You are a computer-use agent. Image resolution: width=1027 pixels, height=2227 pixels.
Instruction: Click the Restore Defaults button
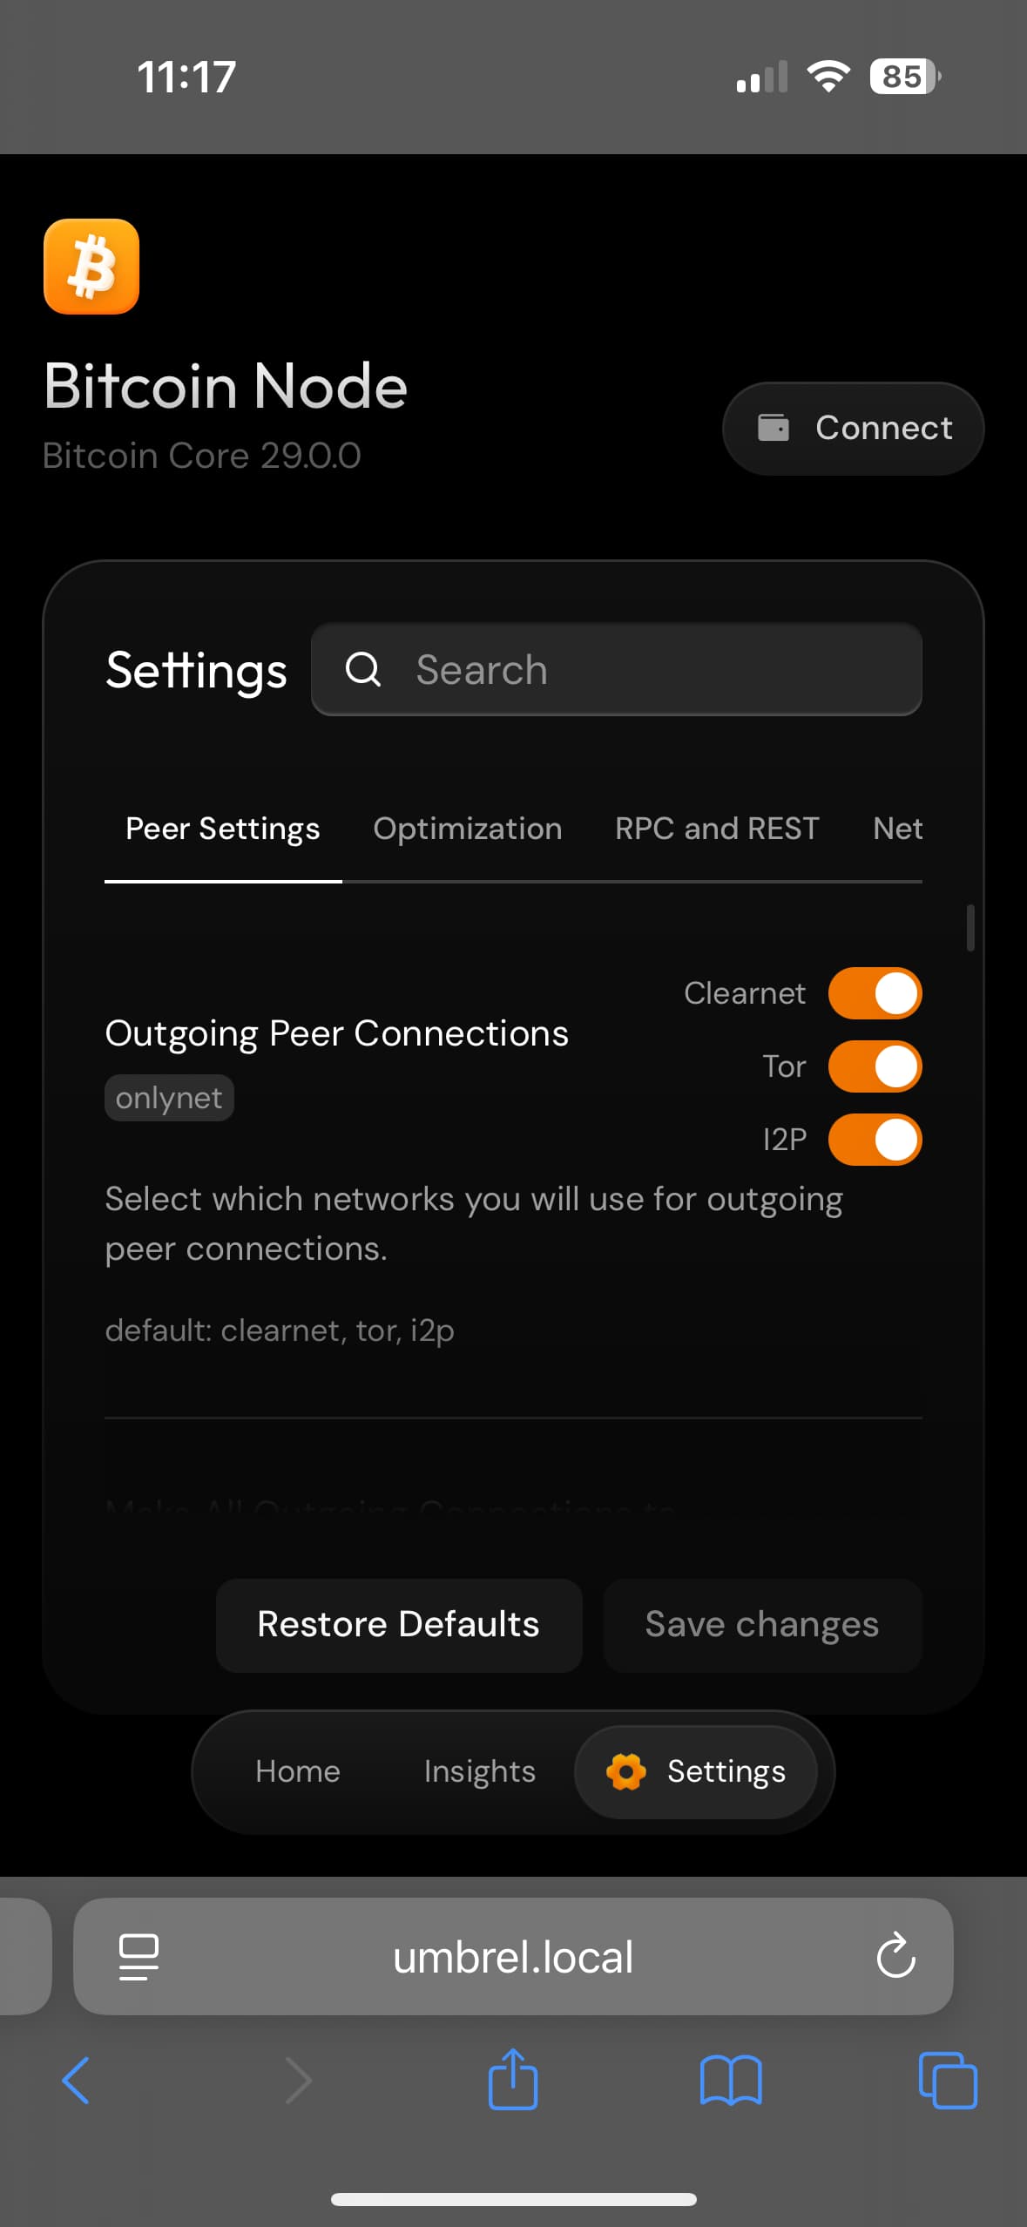(x=399, y=1625)
